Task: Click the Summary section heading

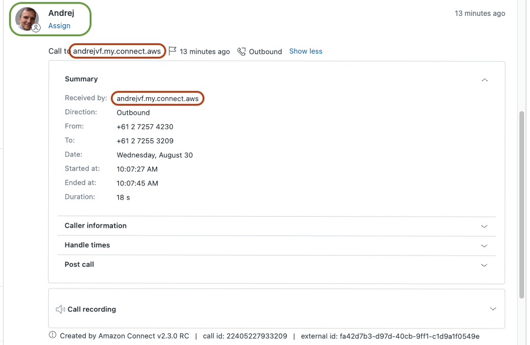Action: point(81,79)
